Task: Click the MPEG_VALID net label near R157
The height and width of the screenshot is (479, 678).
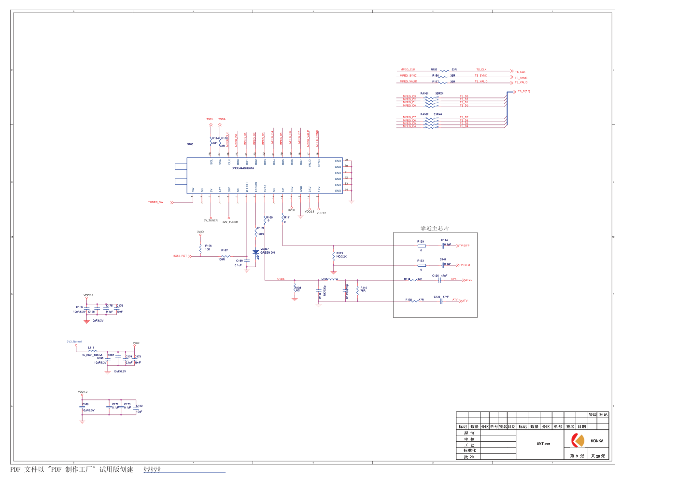Action: (x=409, y=82)
